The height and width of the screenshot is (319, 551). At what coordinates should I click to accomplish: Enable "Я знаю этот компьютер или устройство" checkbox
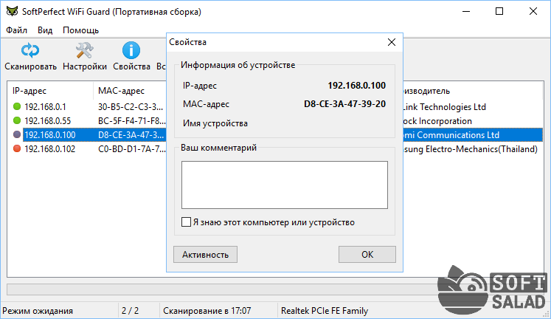[186, 222]
